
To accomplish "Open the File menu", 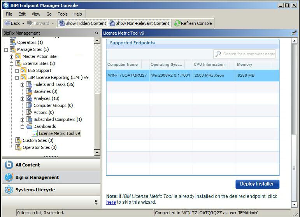I will [x=9, y=14].
